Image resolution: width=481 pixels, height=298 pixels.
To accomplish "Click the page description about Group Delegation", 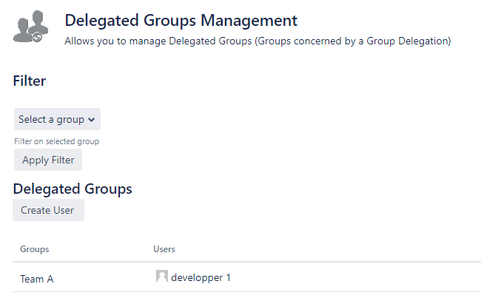I will point(258,41).
